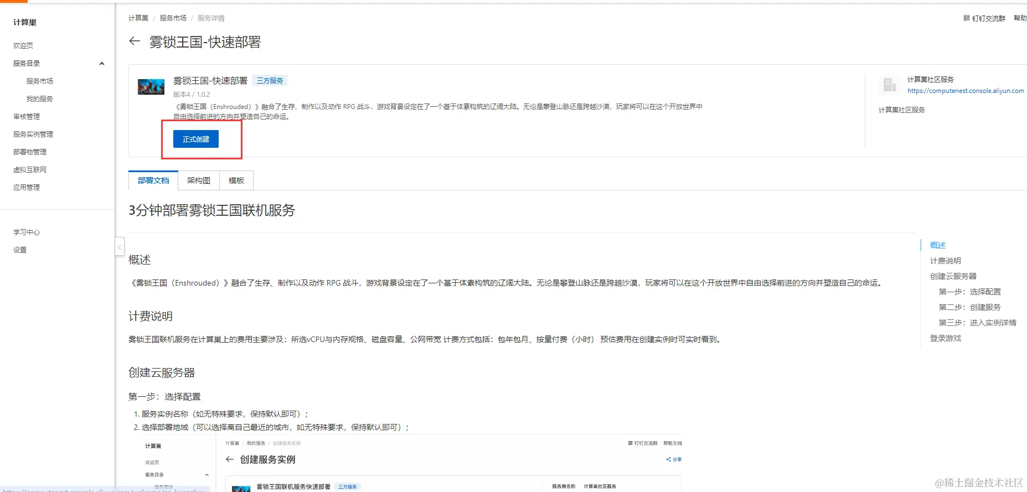Jump to 第二步：创建服务 in the outline
The width and height of the screenshot is (1027, 492).
pos(970,307)
